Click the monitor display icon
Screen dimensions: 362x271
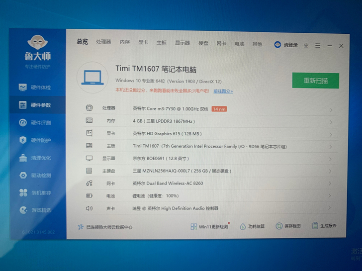tap(89, 158)
